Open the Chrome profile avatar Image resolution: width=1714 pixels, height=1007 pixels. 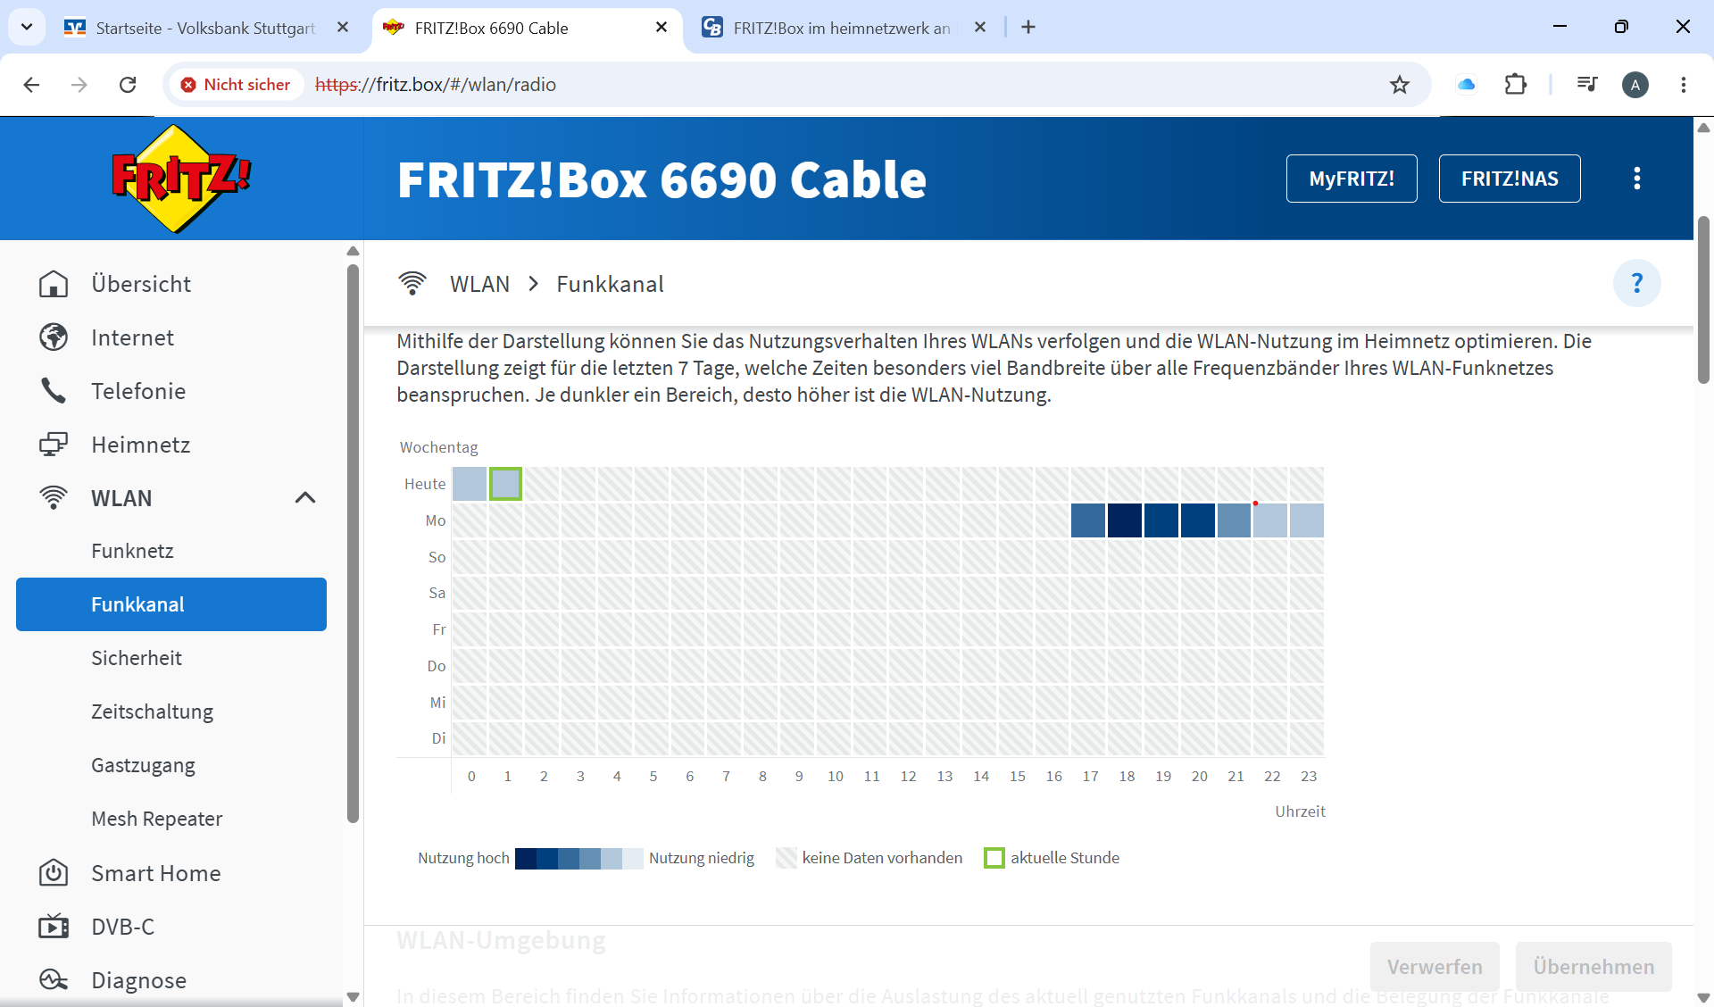(1635, 85)
